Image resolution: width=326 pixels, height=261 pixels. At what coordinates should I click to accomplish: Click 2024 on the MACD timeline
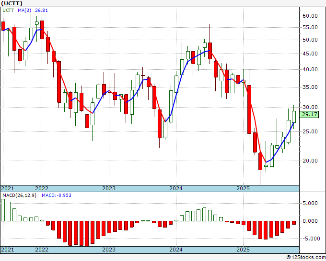pos(176,250)
